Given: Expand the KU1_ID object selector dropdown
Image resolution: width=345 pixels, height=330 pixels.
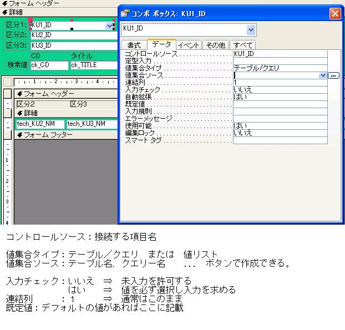Looking at the screenshot, I should 251,30.
